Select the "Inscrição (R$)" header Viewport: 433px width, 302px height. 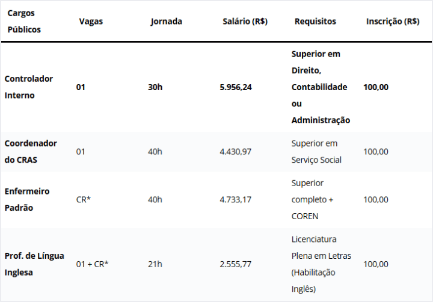click(393, 21)
